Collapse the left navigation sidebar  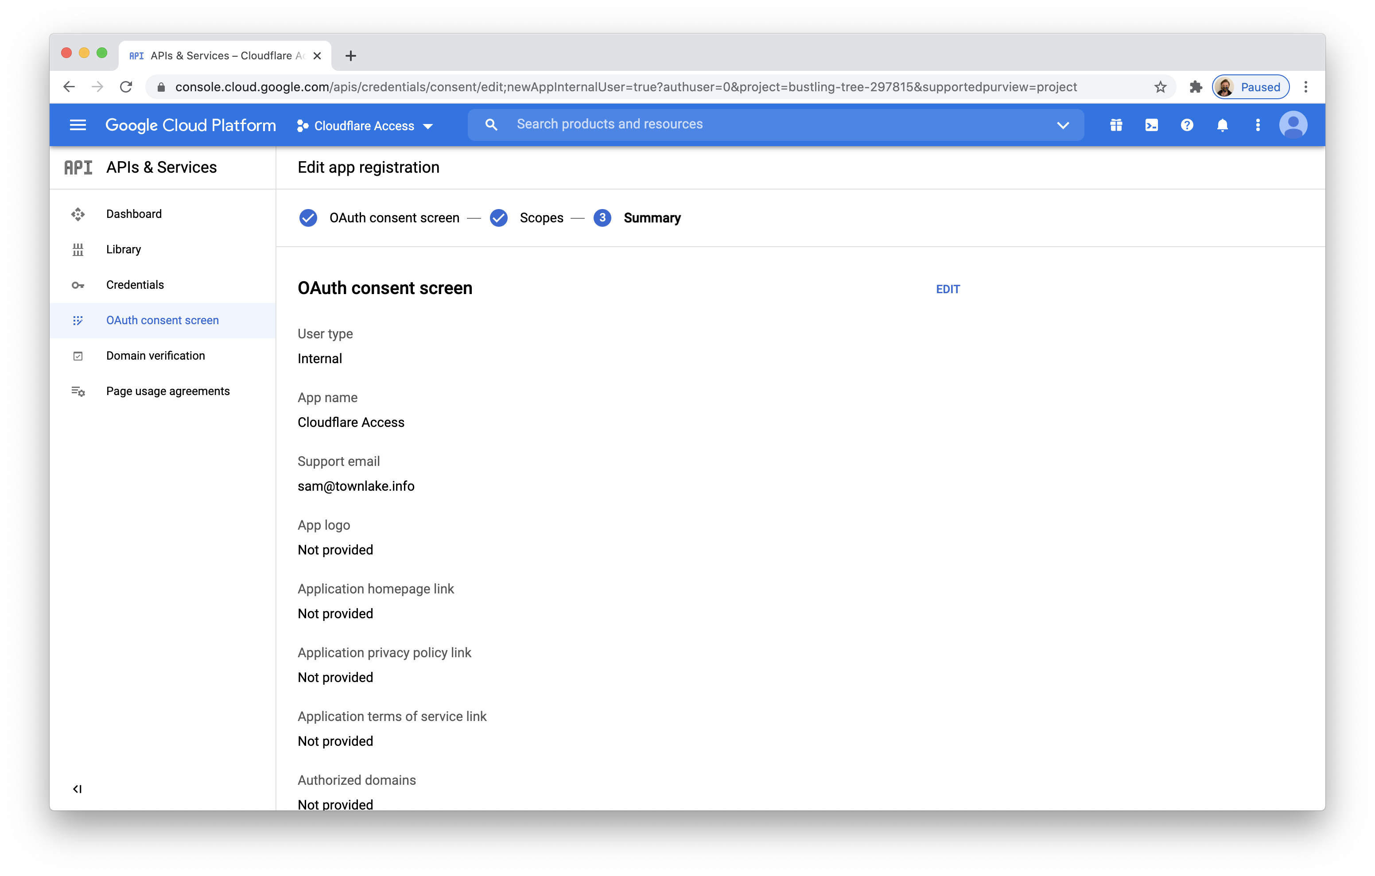[78, 789]
